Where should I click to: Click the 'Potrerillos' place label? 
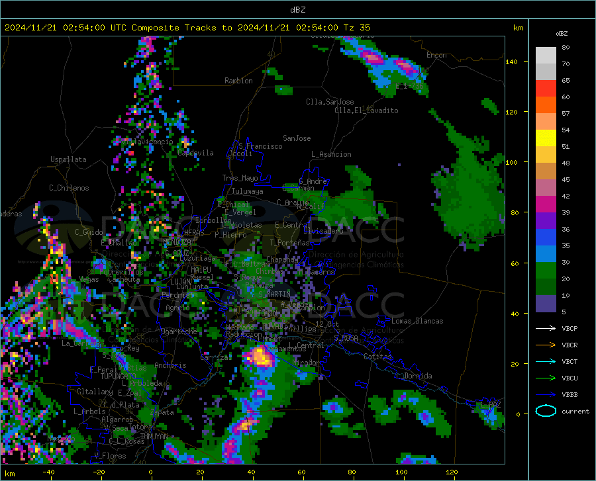(x=121, y=272)
